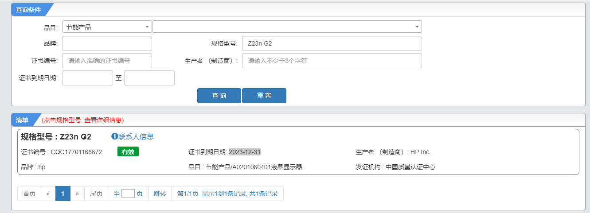Go to 首页 first page
Screen dimensions: 590x213
coord(29,194)
